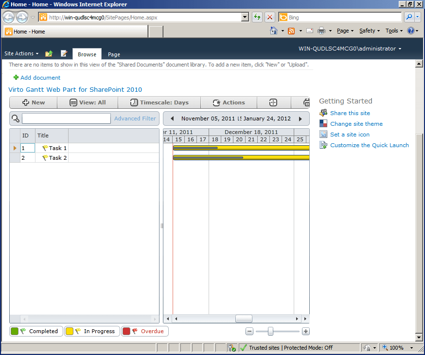Image resolution: width=425 pixels, height=355 pixels.
Task: Select the Task 2 row title
Action: click(x=57, y=158)
